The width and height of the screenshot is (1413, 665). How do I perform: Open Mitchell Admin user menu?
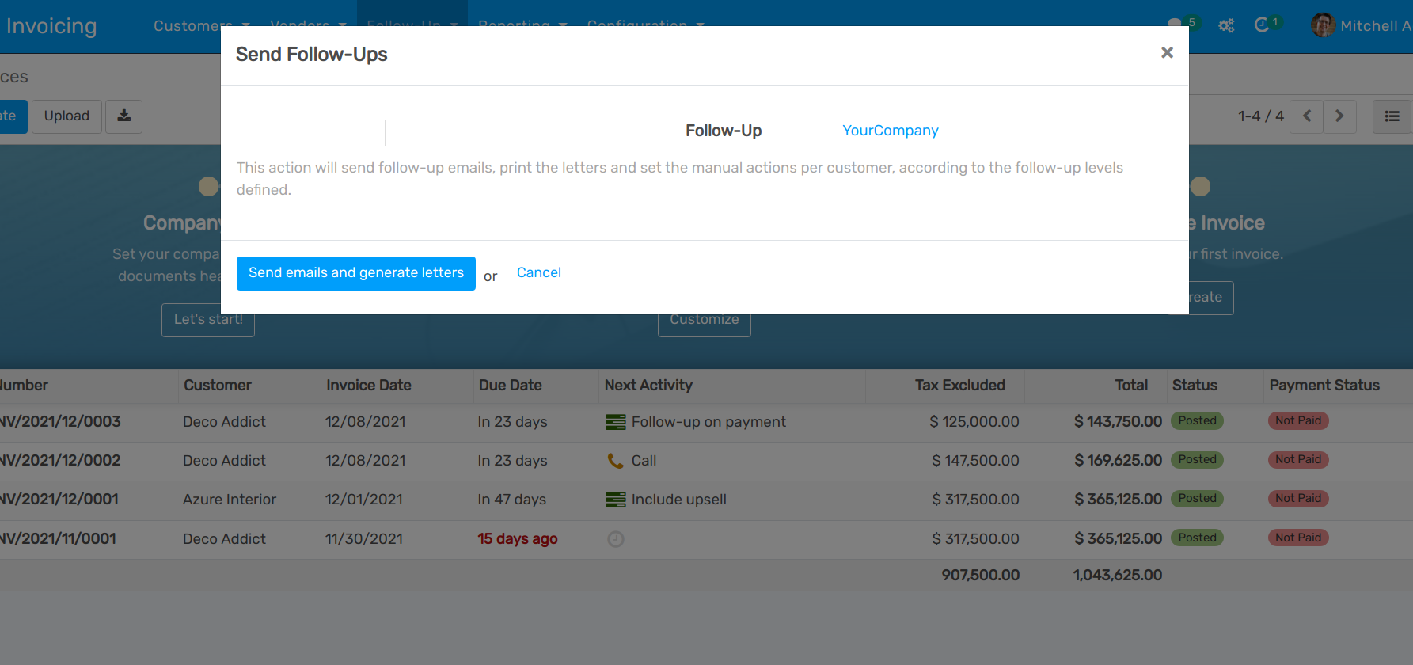coord(1362,25)
